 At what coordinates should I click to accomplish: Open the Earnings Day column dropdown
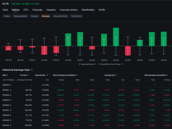[x=116, y=75]
